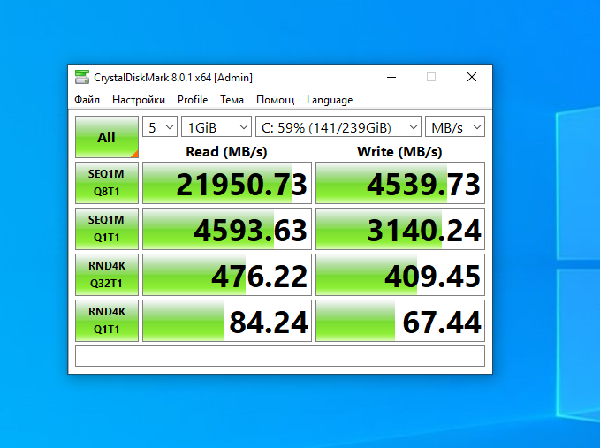This screenshot has width=600, height=448.
Task: Start all benchmarks with the All button
Action: [107, 137]
